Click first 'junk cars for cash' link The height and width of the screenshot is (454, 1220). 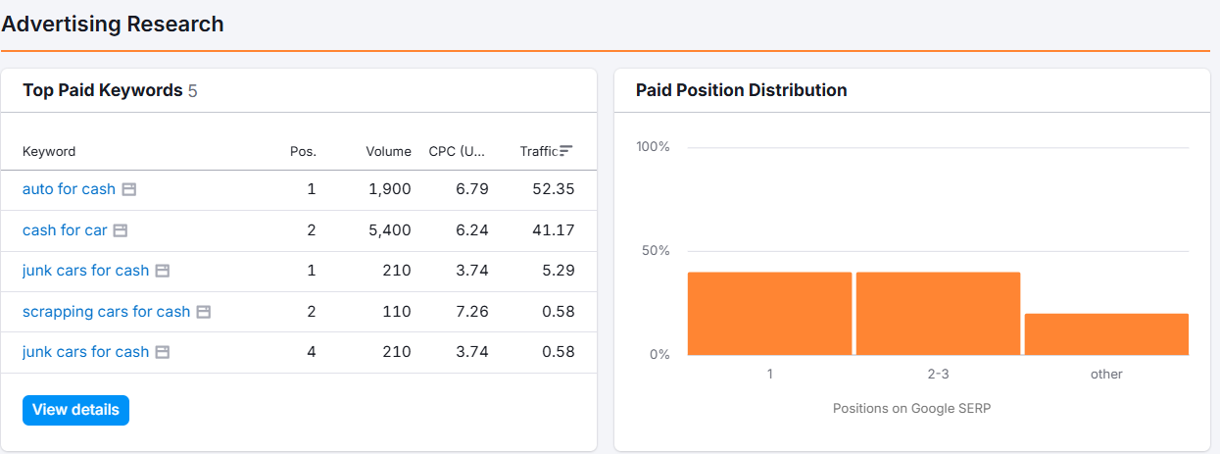click(85, 271)
